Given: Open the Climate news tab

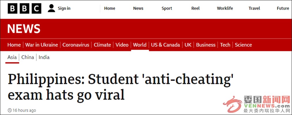Looking at the screenshot, I should coord(102,45).
